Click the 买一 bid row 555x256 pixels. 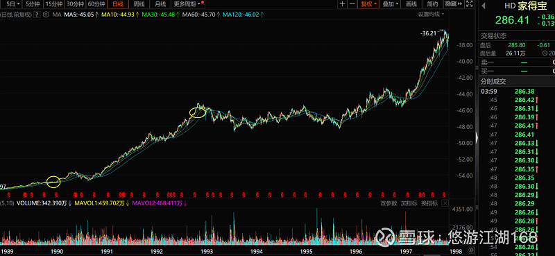(517, 71)
